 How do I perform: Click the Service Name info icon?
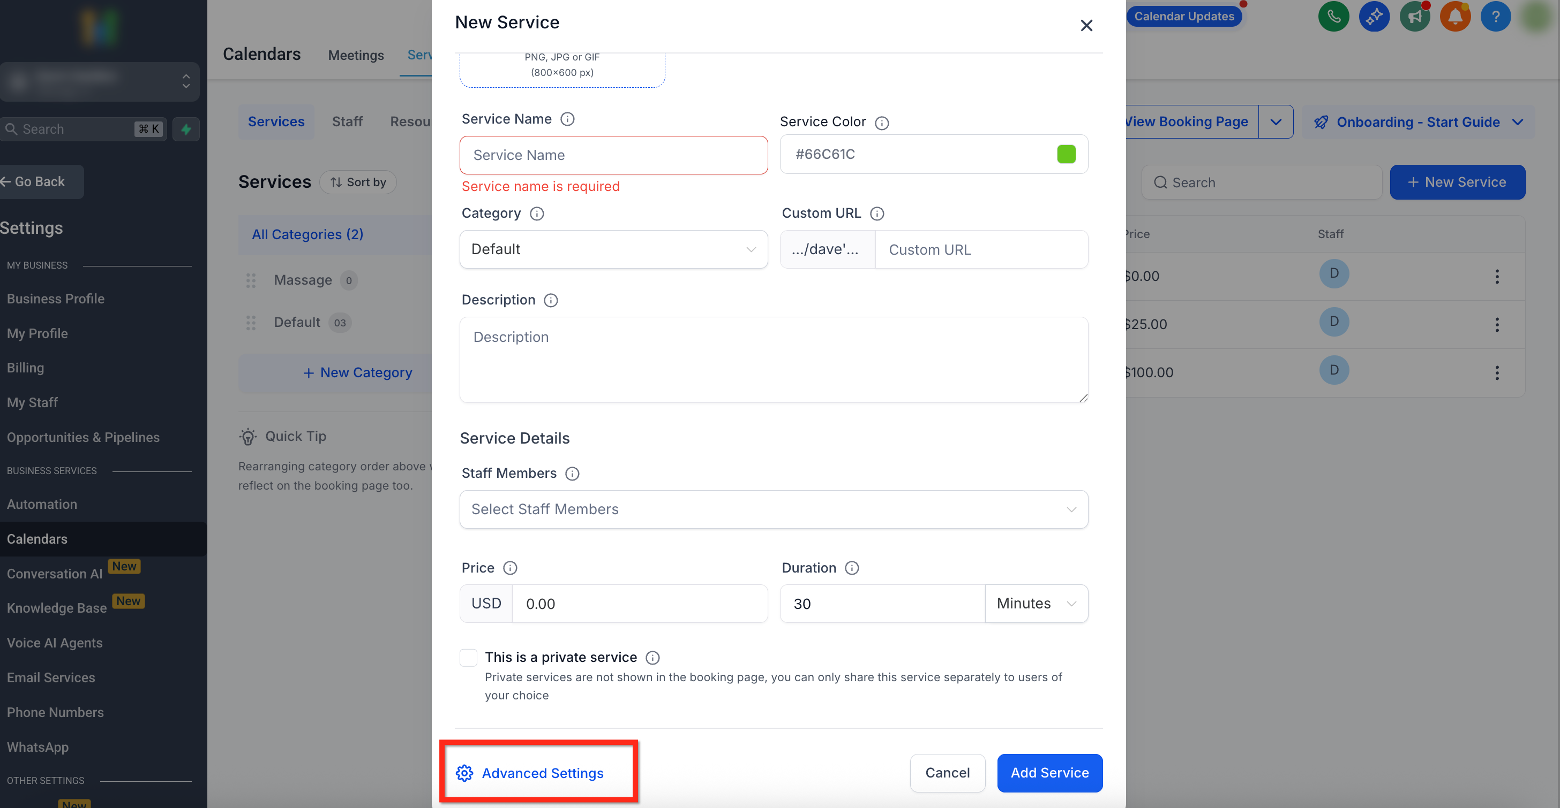pos(567,119)
